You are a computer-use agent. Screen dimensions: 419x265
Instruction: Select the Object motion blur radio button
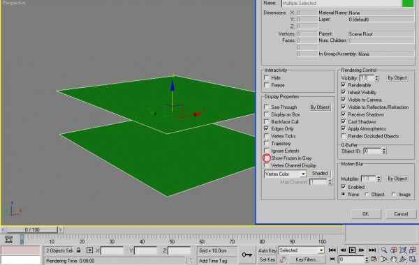pyautogui.click(x=367, y=195)
